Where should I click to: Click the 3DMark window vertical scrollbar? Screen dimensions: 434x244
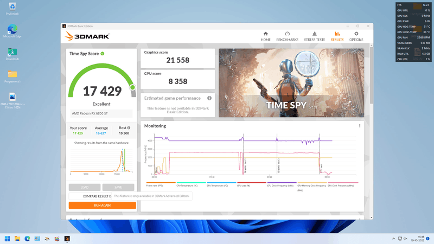[371, 75]
